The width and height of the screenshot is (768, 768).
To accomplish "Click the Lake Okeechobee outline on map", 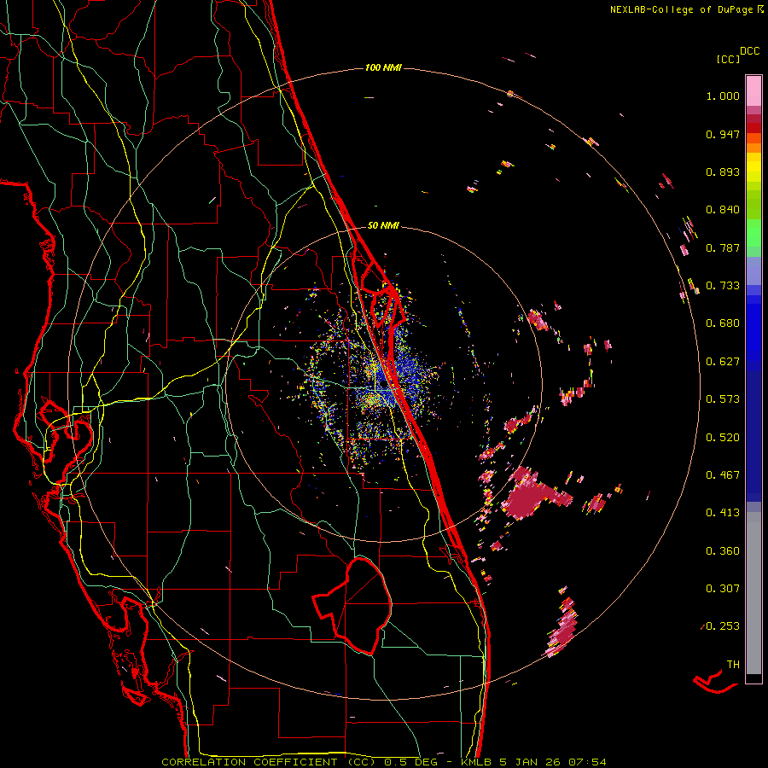I will pyautogui.click(x=352, y=607).
